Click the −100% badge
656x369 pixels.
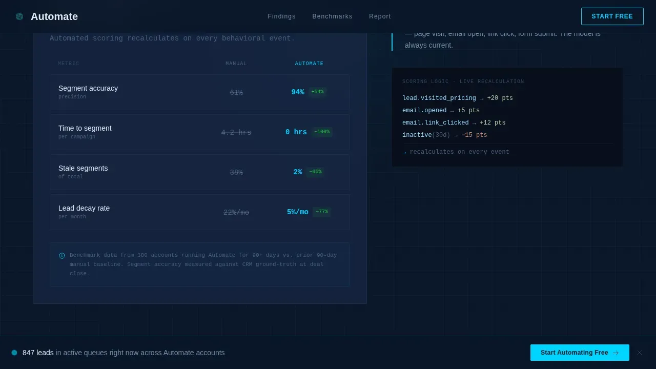[x=322, y=132]
